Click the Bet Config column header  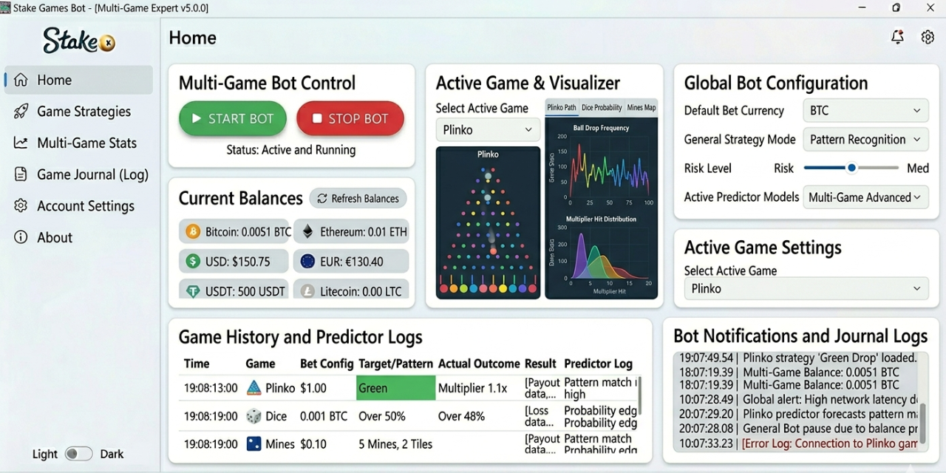[327, 364]
